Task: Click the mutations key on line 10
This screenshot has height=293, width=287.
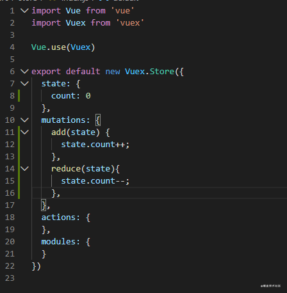Action: [63, 120]
